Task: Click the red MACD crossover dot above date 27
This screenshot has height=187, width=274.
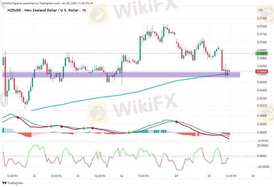Action: pyautogui.click(x=176, y=122)
